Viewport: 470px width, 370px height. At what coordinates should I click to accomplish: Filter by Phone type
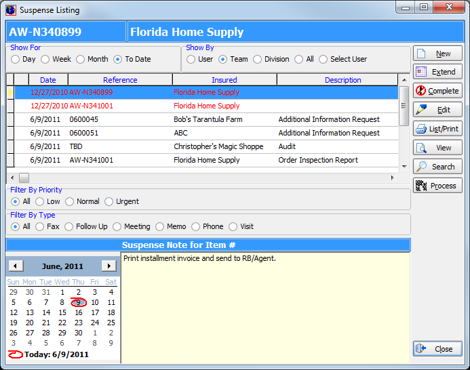coord(196,226)
